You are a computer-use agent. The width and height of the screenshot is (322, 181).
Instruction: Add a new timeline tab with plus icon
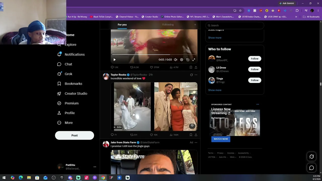tap(195, 25)
